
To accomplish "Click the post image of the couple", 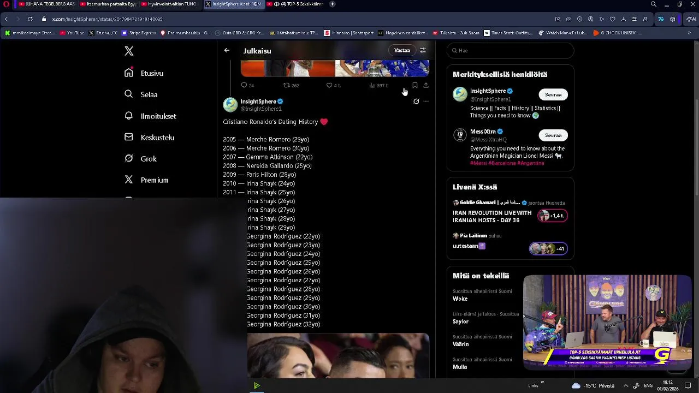I will [338, 355].
